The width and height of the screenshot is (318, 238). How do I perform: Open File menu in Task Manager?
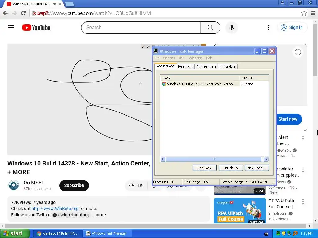point(157,58)
